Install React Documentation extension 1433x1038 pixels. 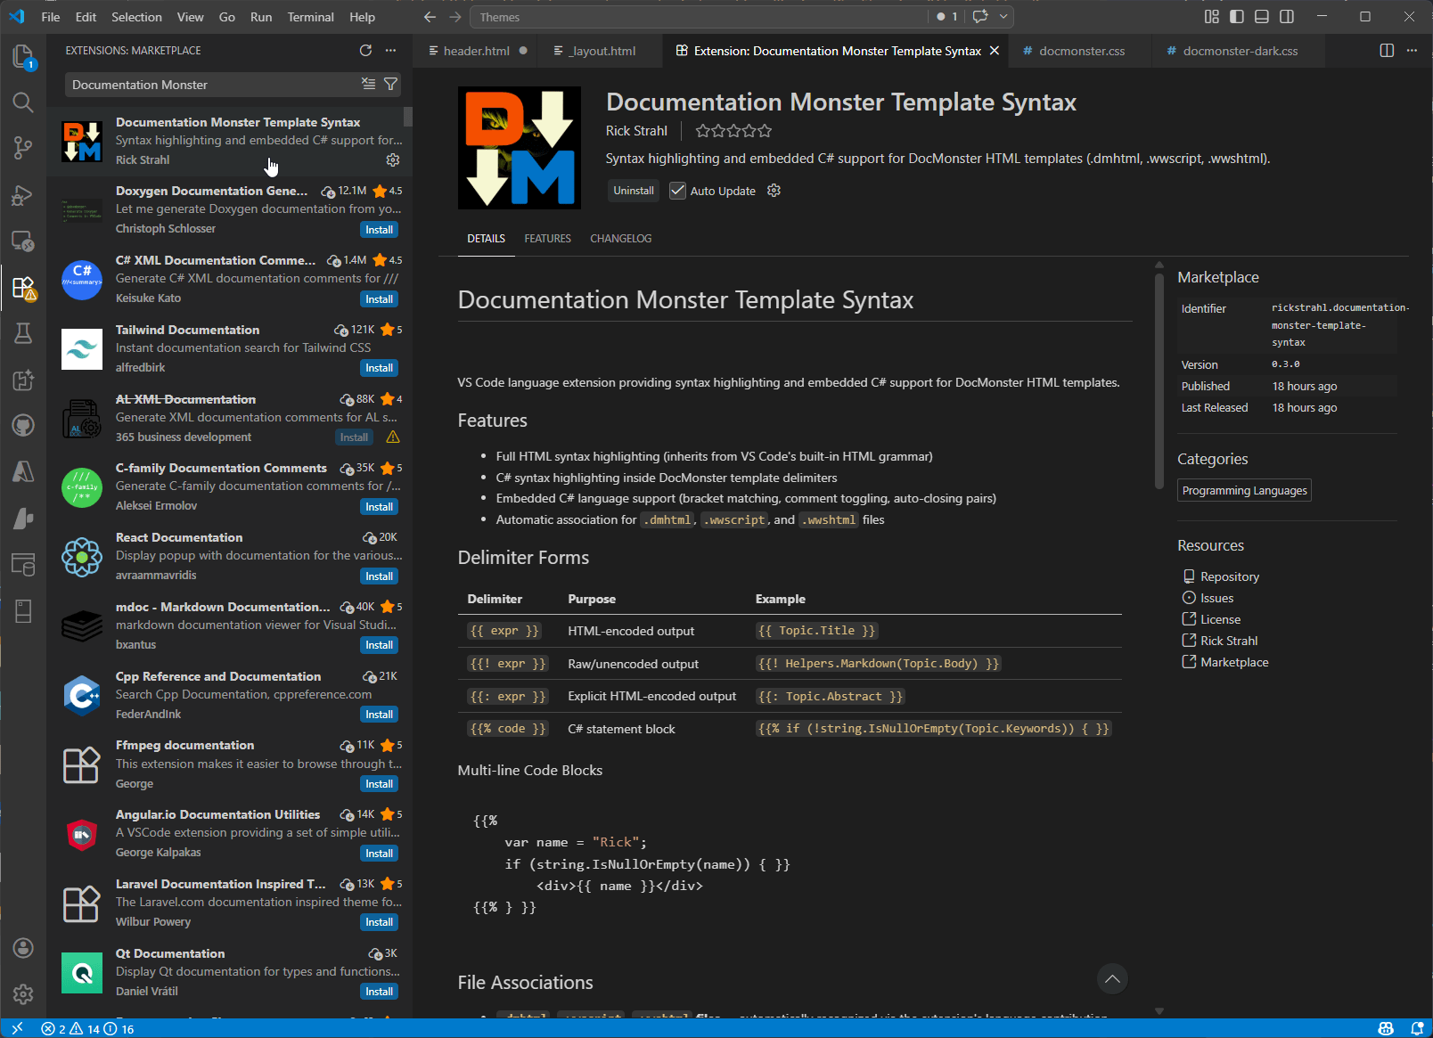tap(379, 576)
